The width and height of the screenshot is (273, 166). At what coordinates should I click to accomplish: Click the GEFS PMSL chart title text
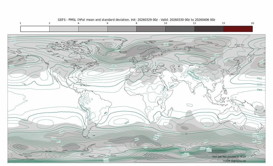136,20
